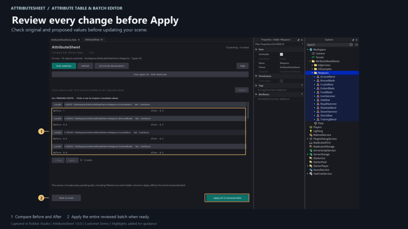This screenshot has height=229, width=408.
Task: Open the Filter Properties dropdown arrow
Action: 302,44
